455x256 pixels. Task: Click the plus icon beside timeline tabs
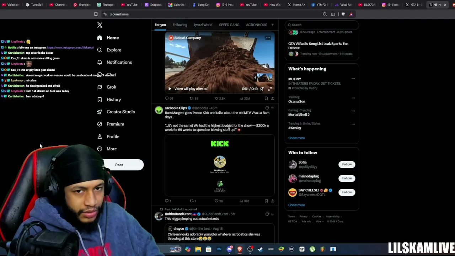click(273, 25)
